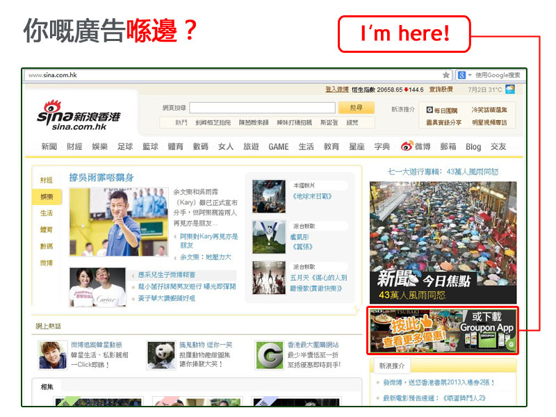Click the 登入微博 login link
The height and width of the screenshot is (417, 556).
pos(337,90)
